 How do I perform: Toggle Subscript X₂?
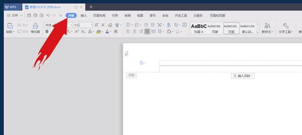click(x=83, y=32)
